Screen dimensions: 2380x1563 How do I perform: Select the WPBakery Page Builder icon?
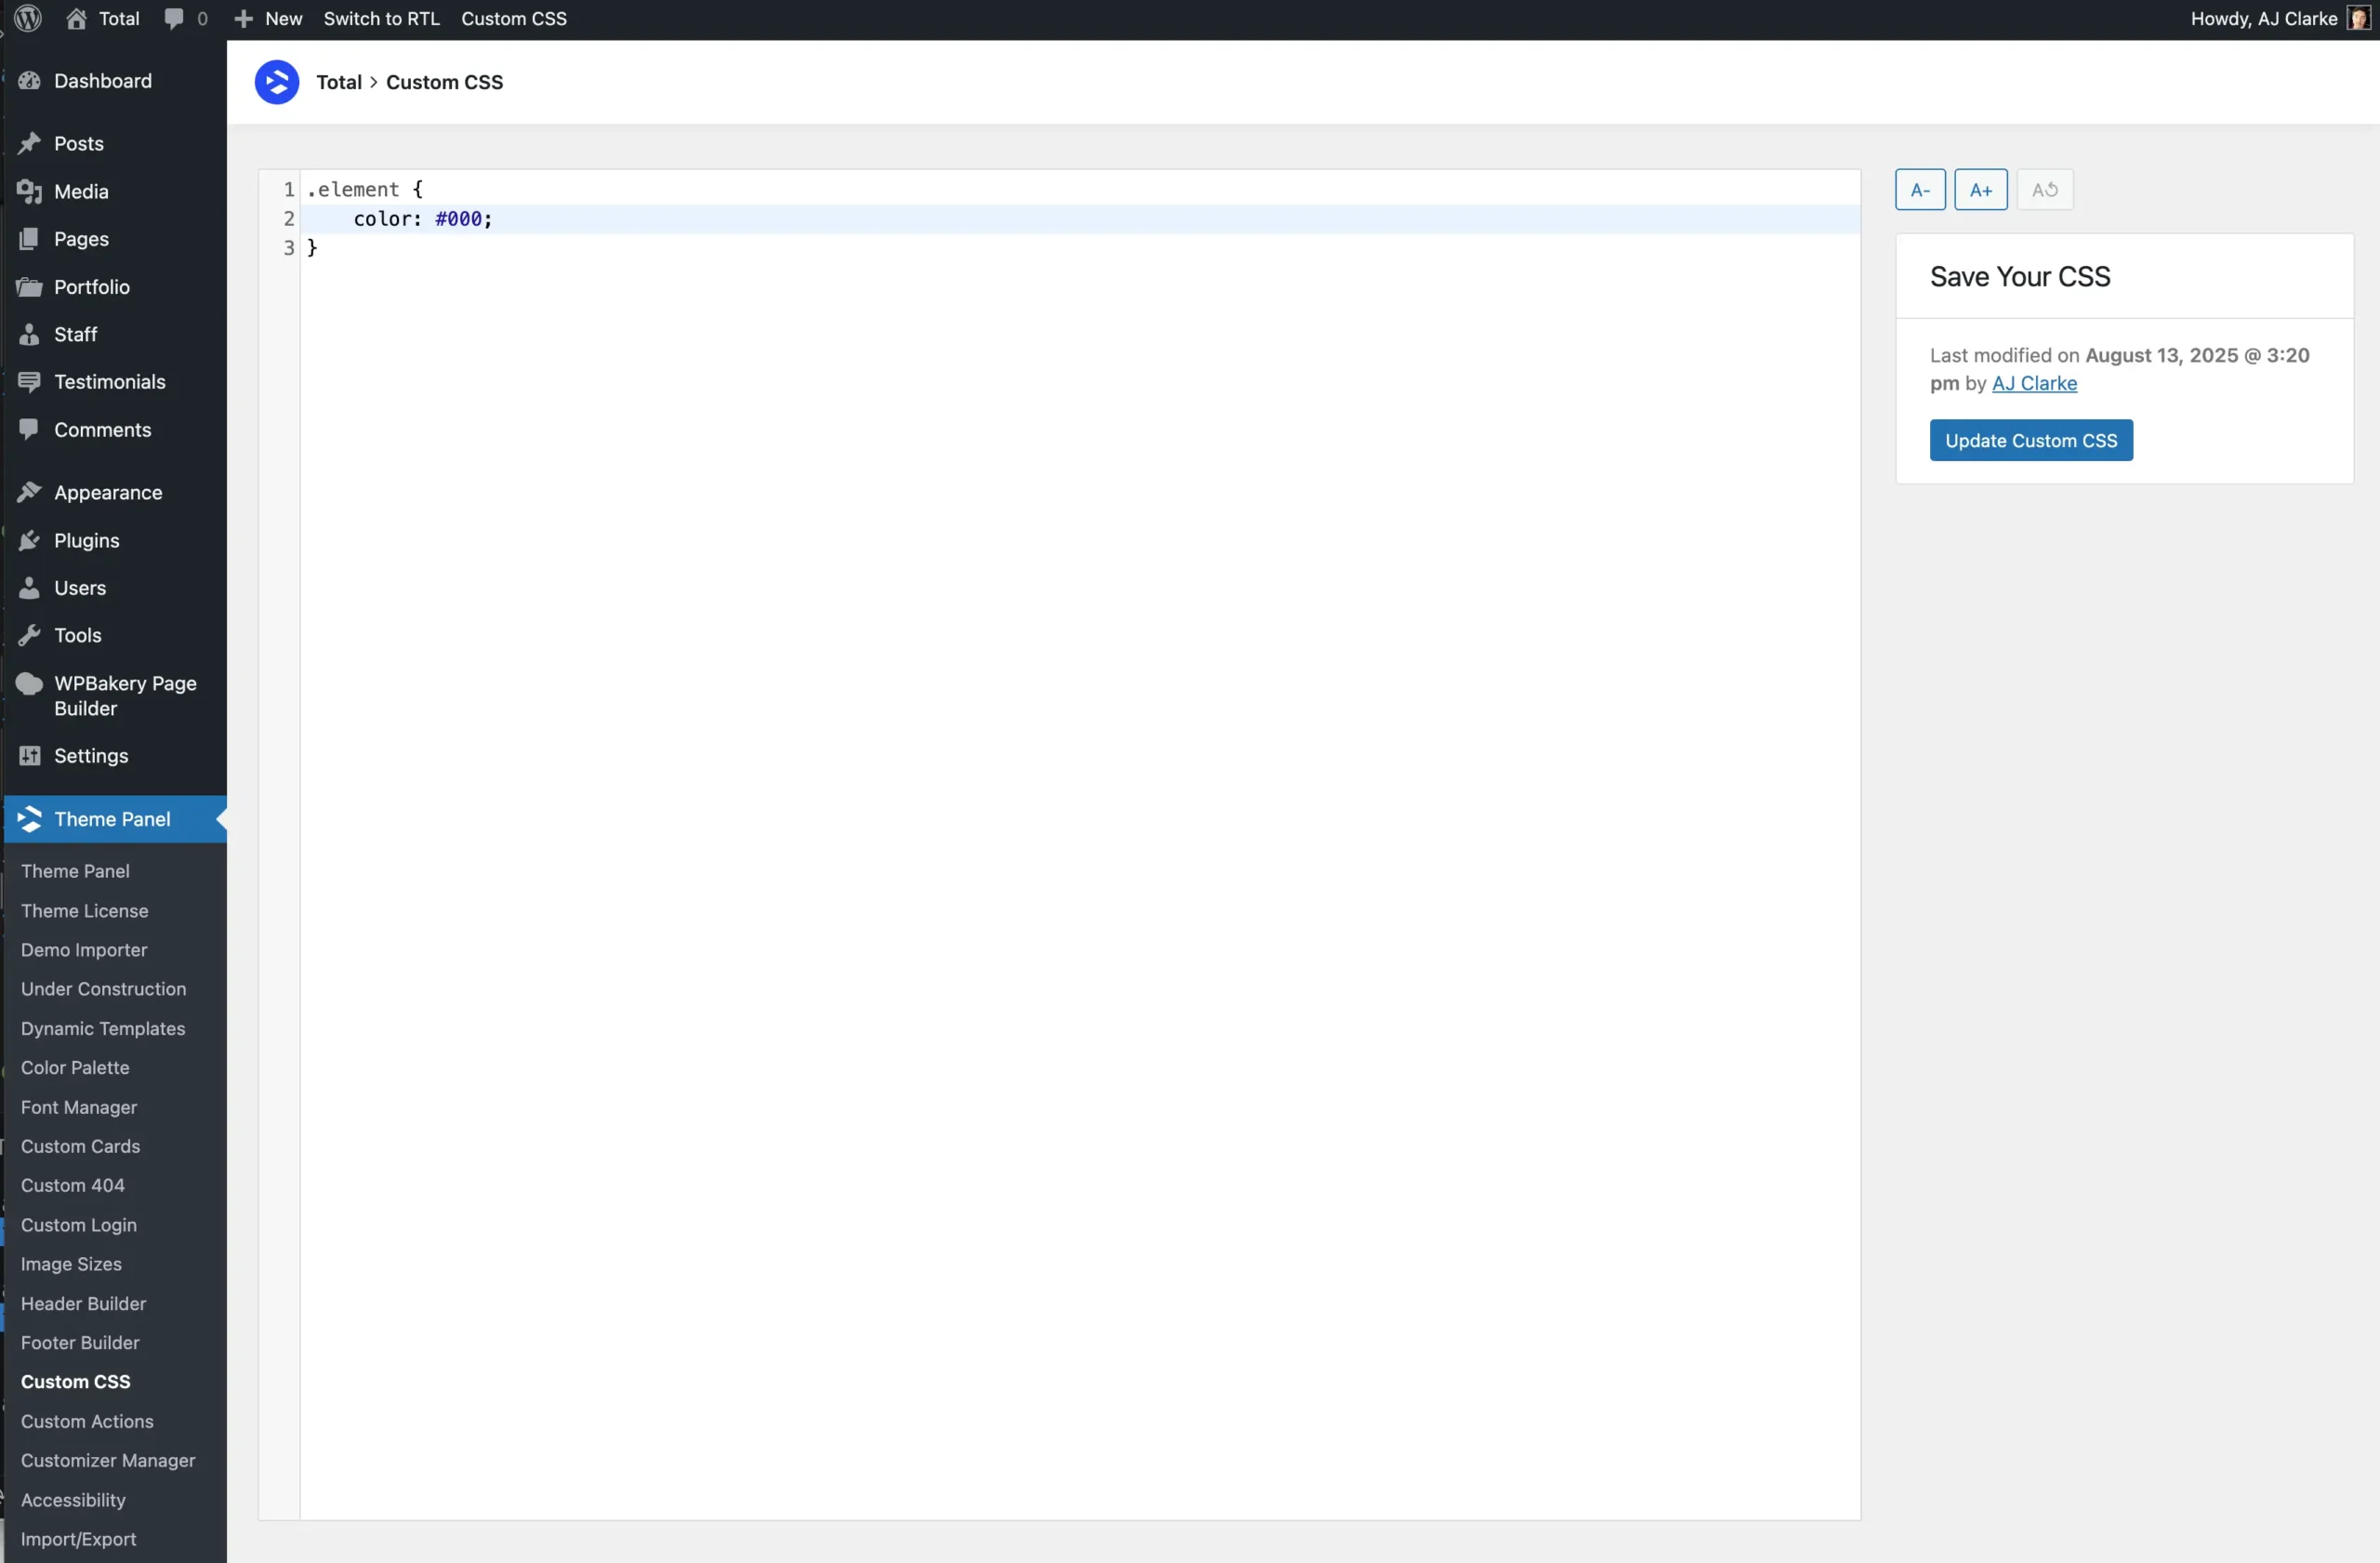pos(30,683)
